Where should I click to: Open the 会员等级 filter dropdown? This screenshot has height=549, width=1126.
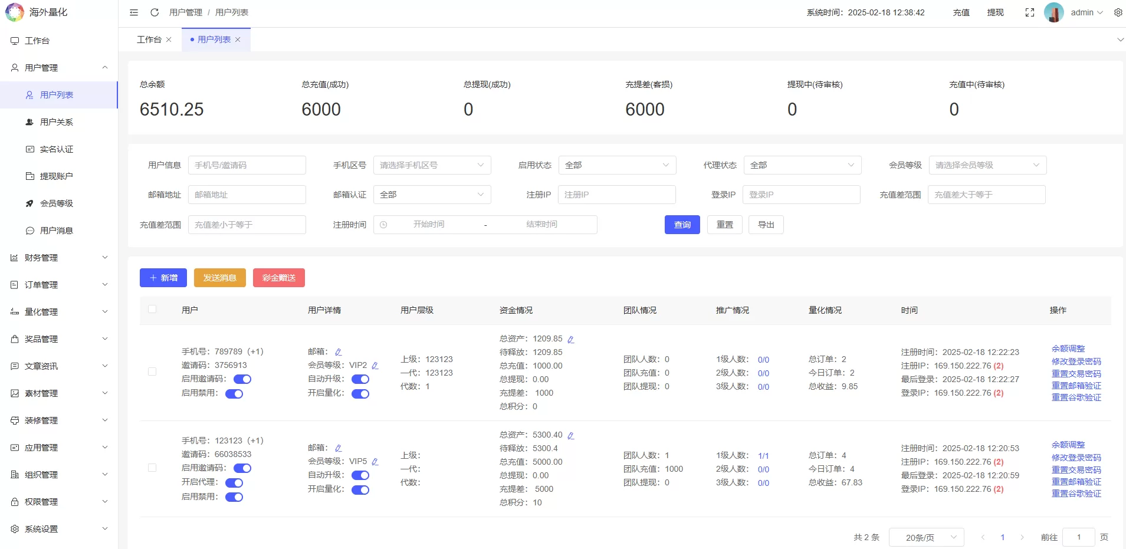tap(987, 165)
